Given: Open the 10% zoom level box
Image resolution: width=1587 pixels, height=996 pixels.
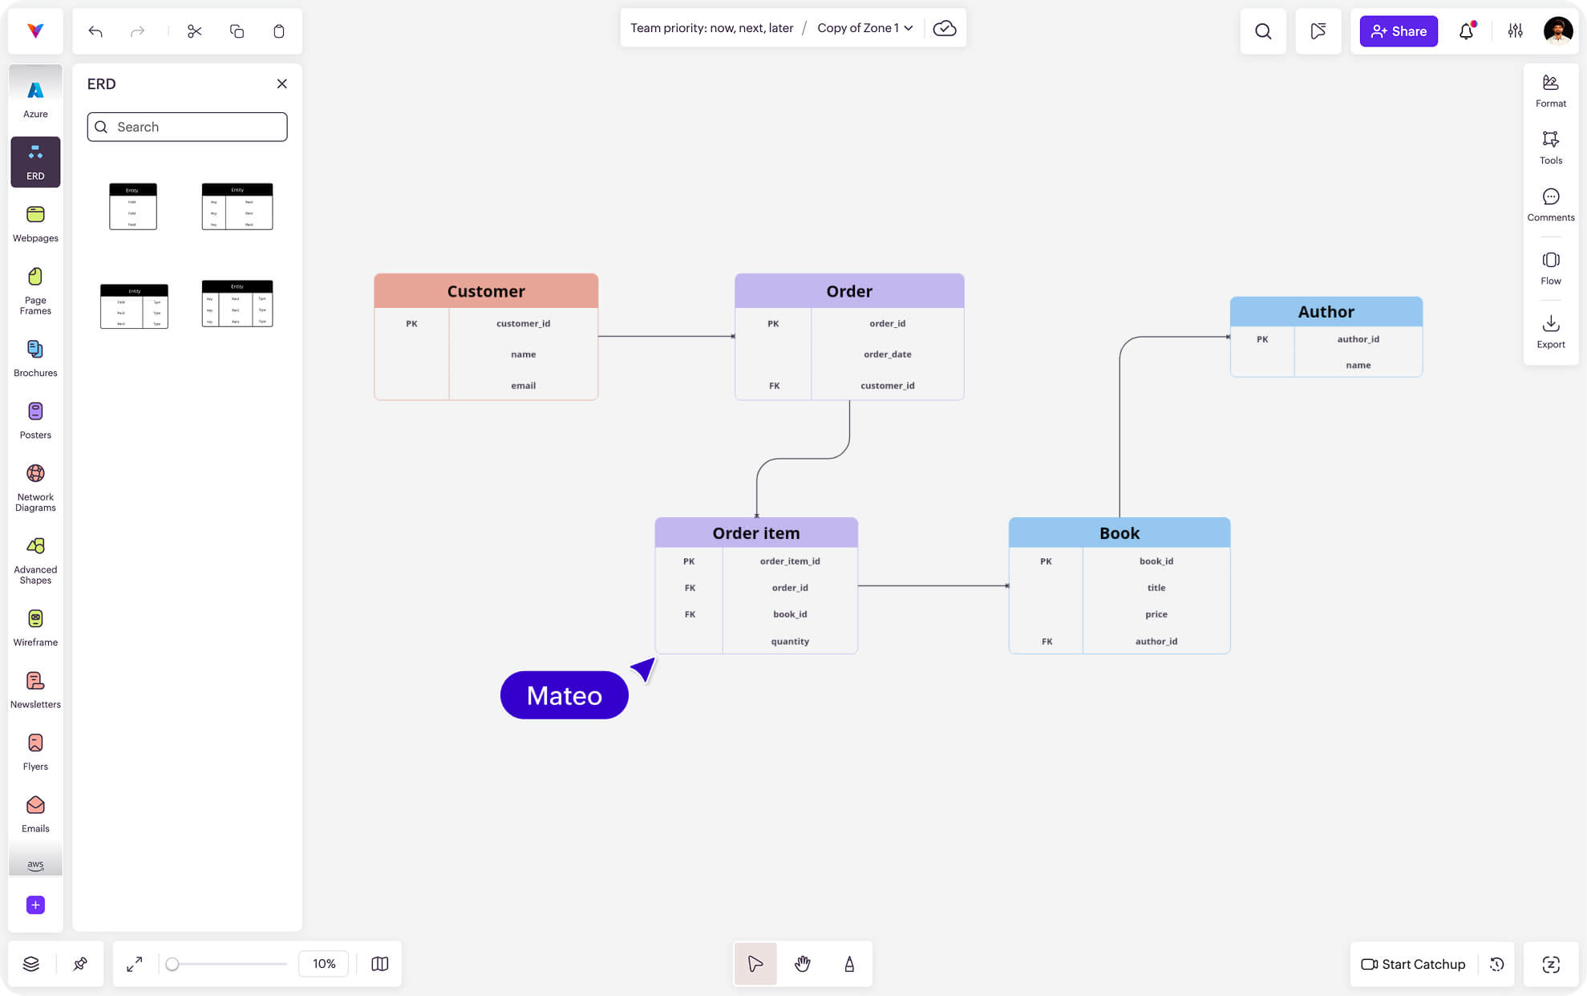Looking at the screenshot, I should click(324, 964).
